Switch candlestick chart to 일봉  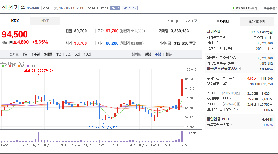click(x=148, y=54)
